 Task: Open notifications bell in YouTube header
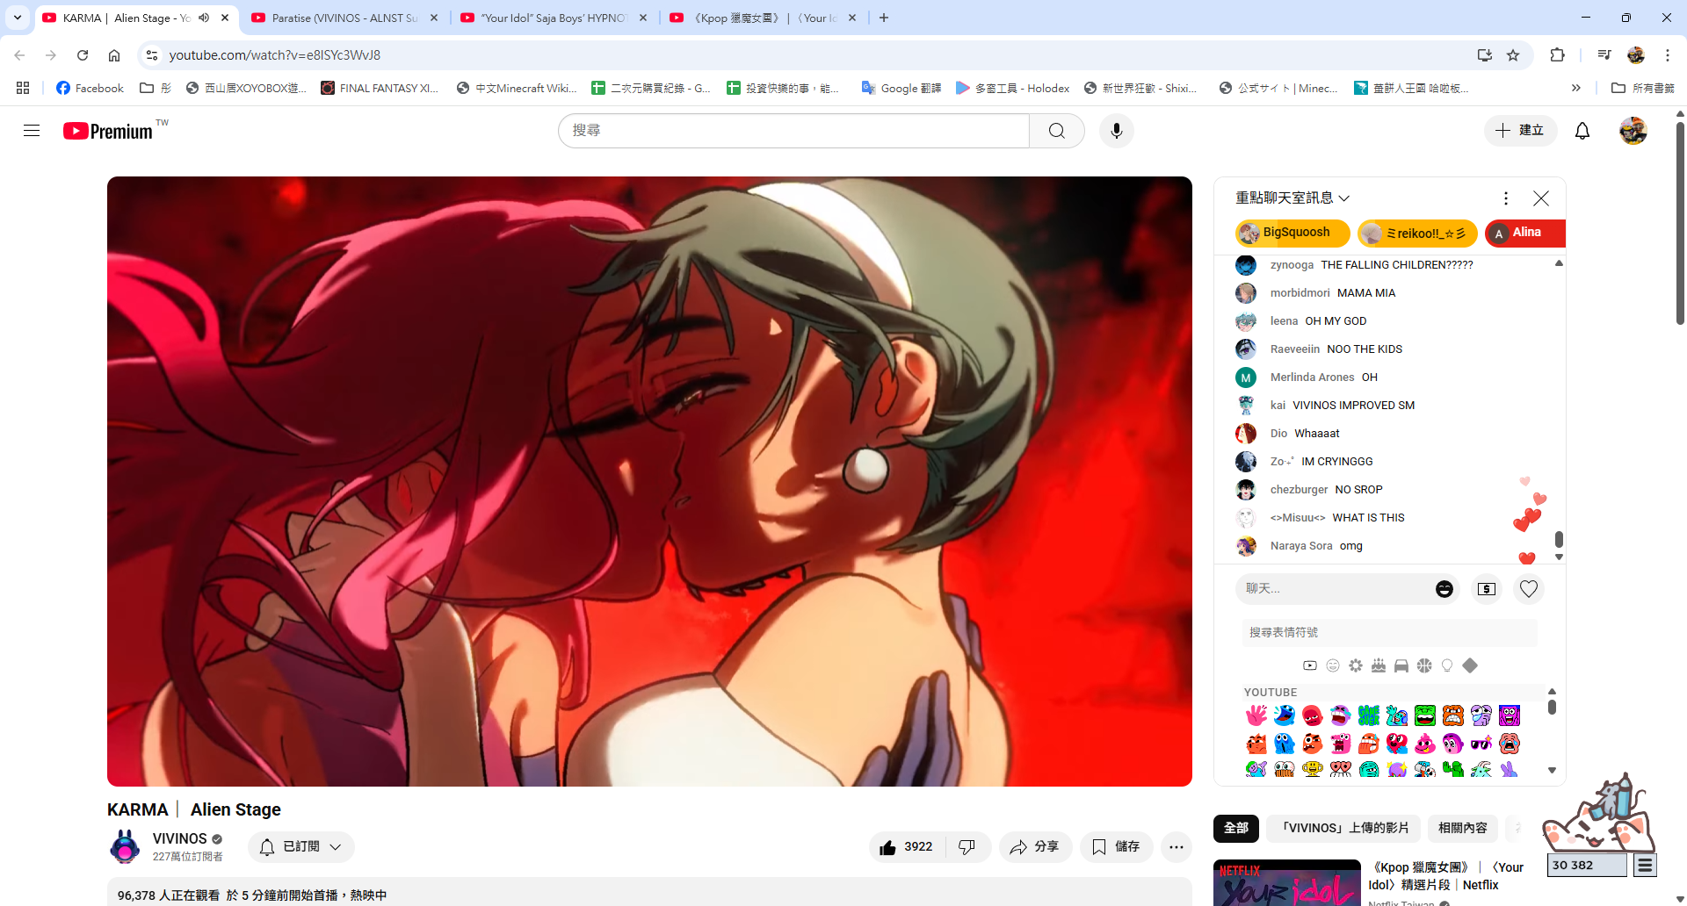pos(1582,131)
